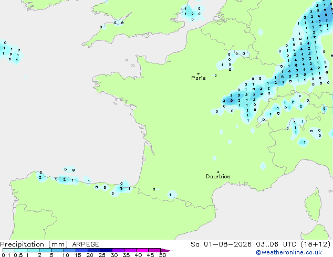Select the 10 mm legend color swatch
The image size is (333, 257).
tap(69, 250)
